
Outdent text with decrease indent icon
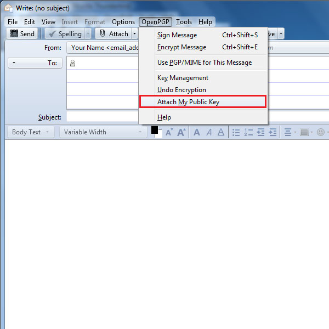point(260,132)
